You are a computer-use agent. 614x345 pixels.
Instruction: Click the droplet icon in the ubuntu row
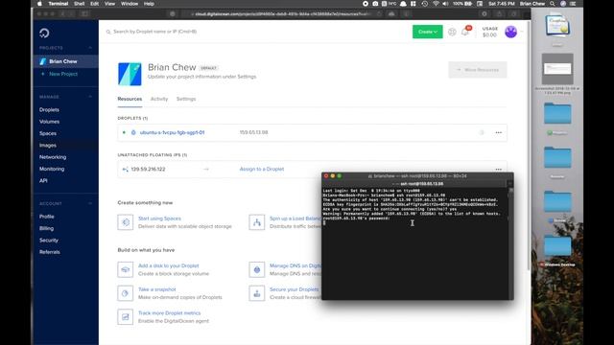click(133, 132)
